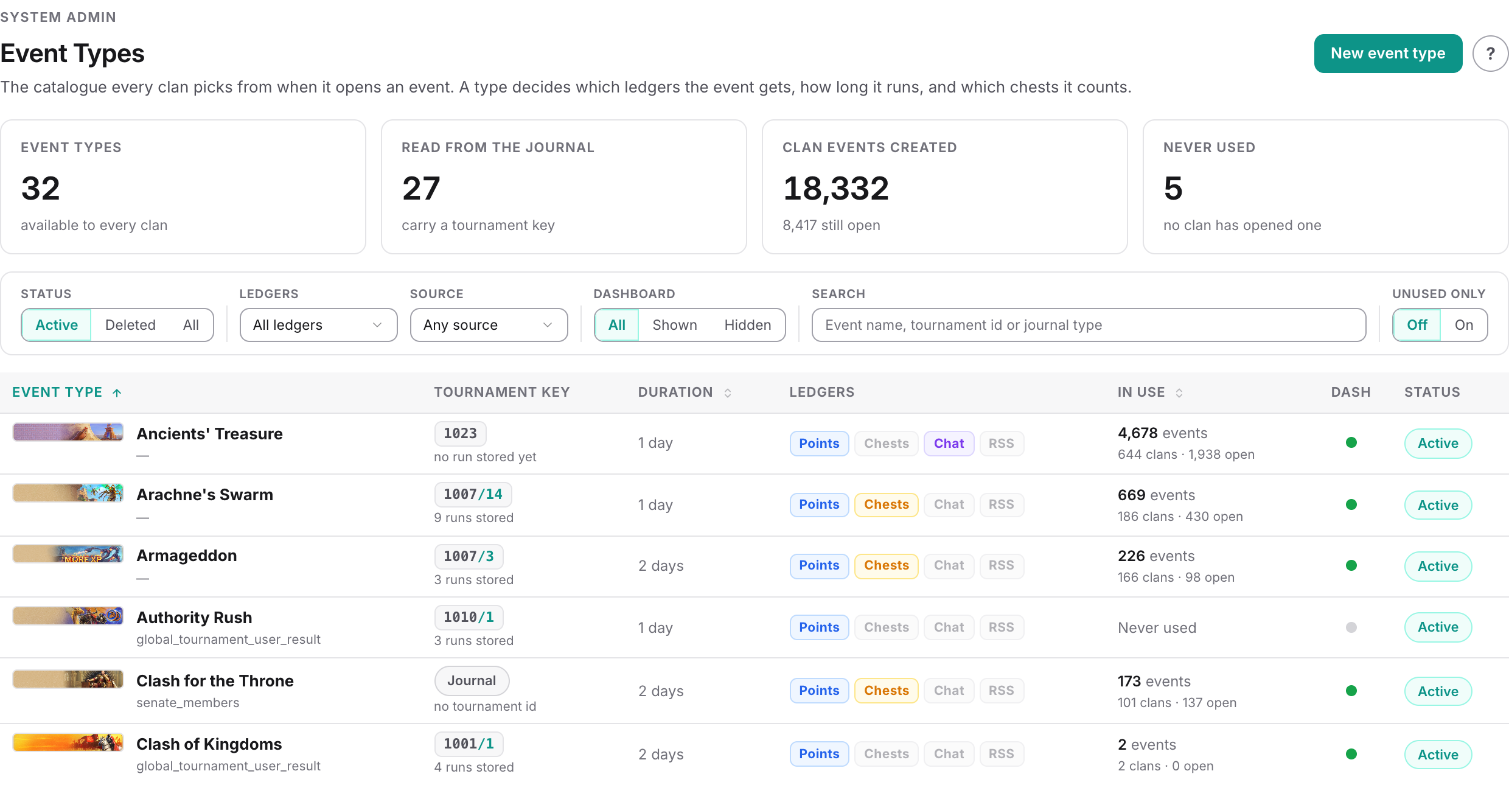Select All in Dashboard filter
The height and width of the screenshot is (785, 1509).
point(617,325)
